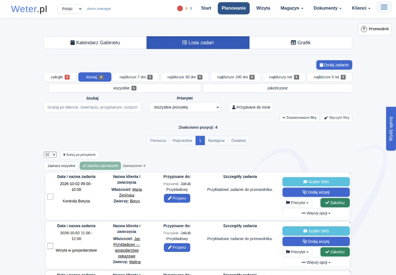Clear filters with Wyczyść filtry

click(x=337, y=118)
